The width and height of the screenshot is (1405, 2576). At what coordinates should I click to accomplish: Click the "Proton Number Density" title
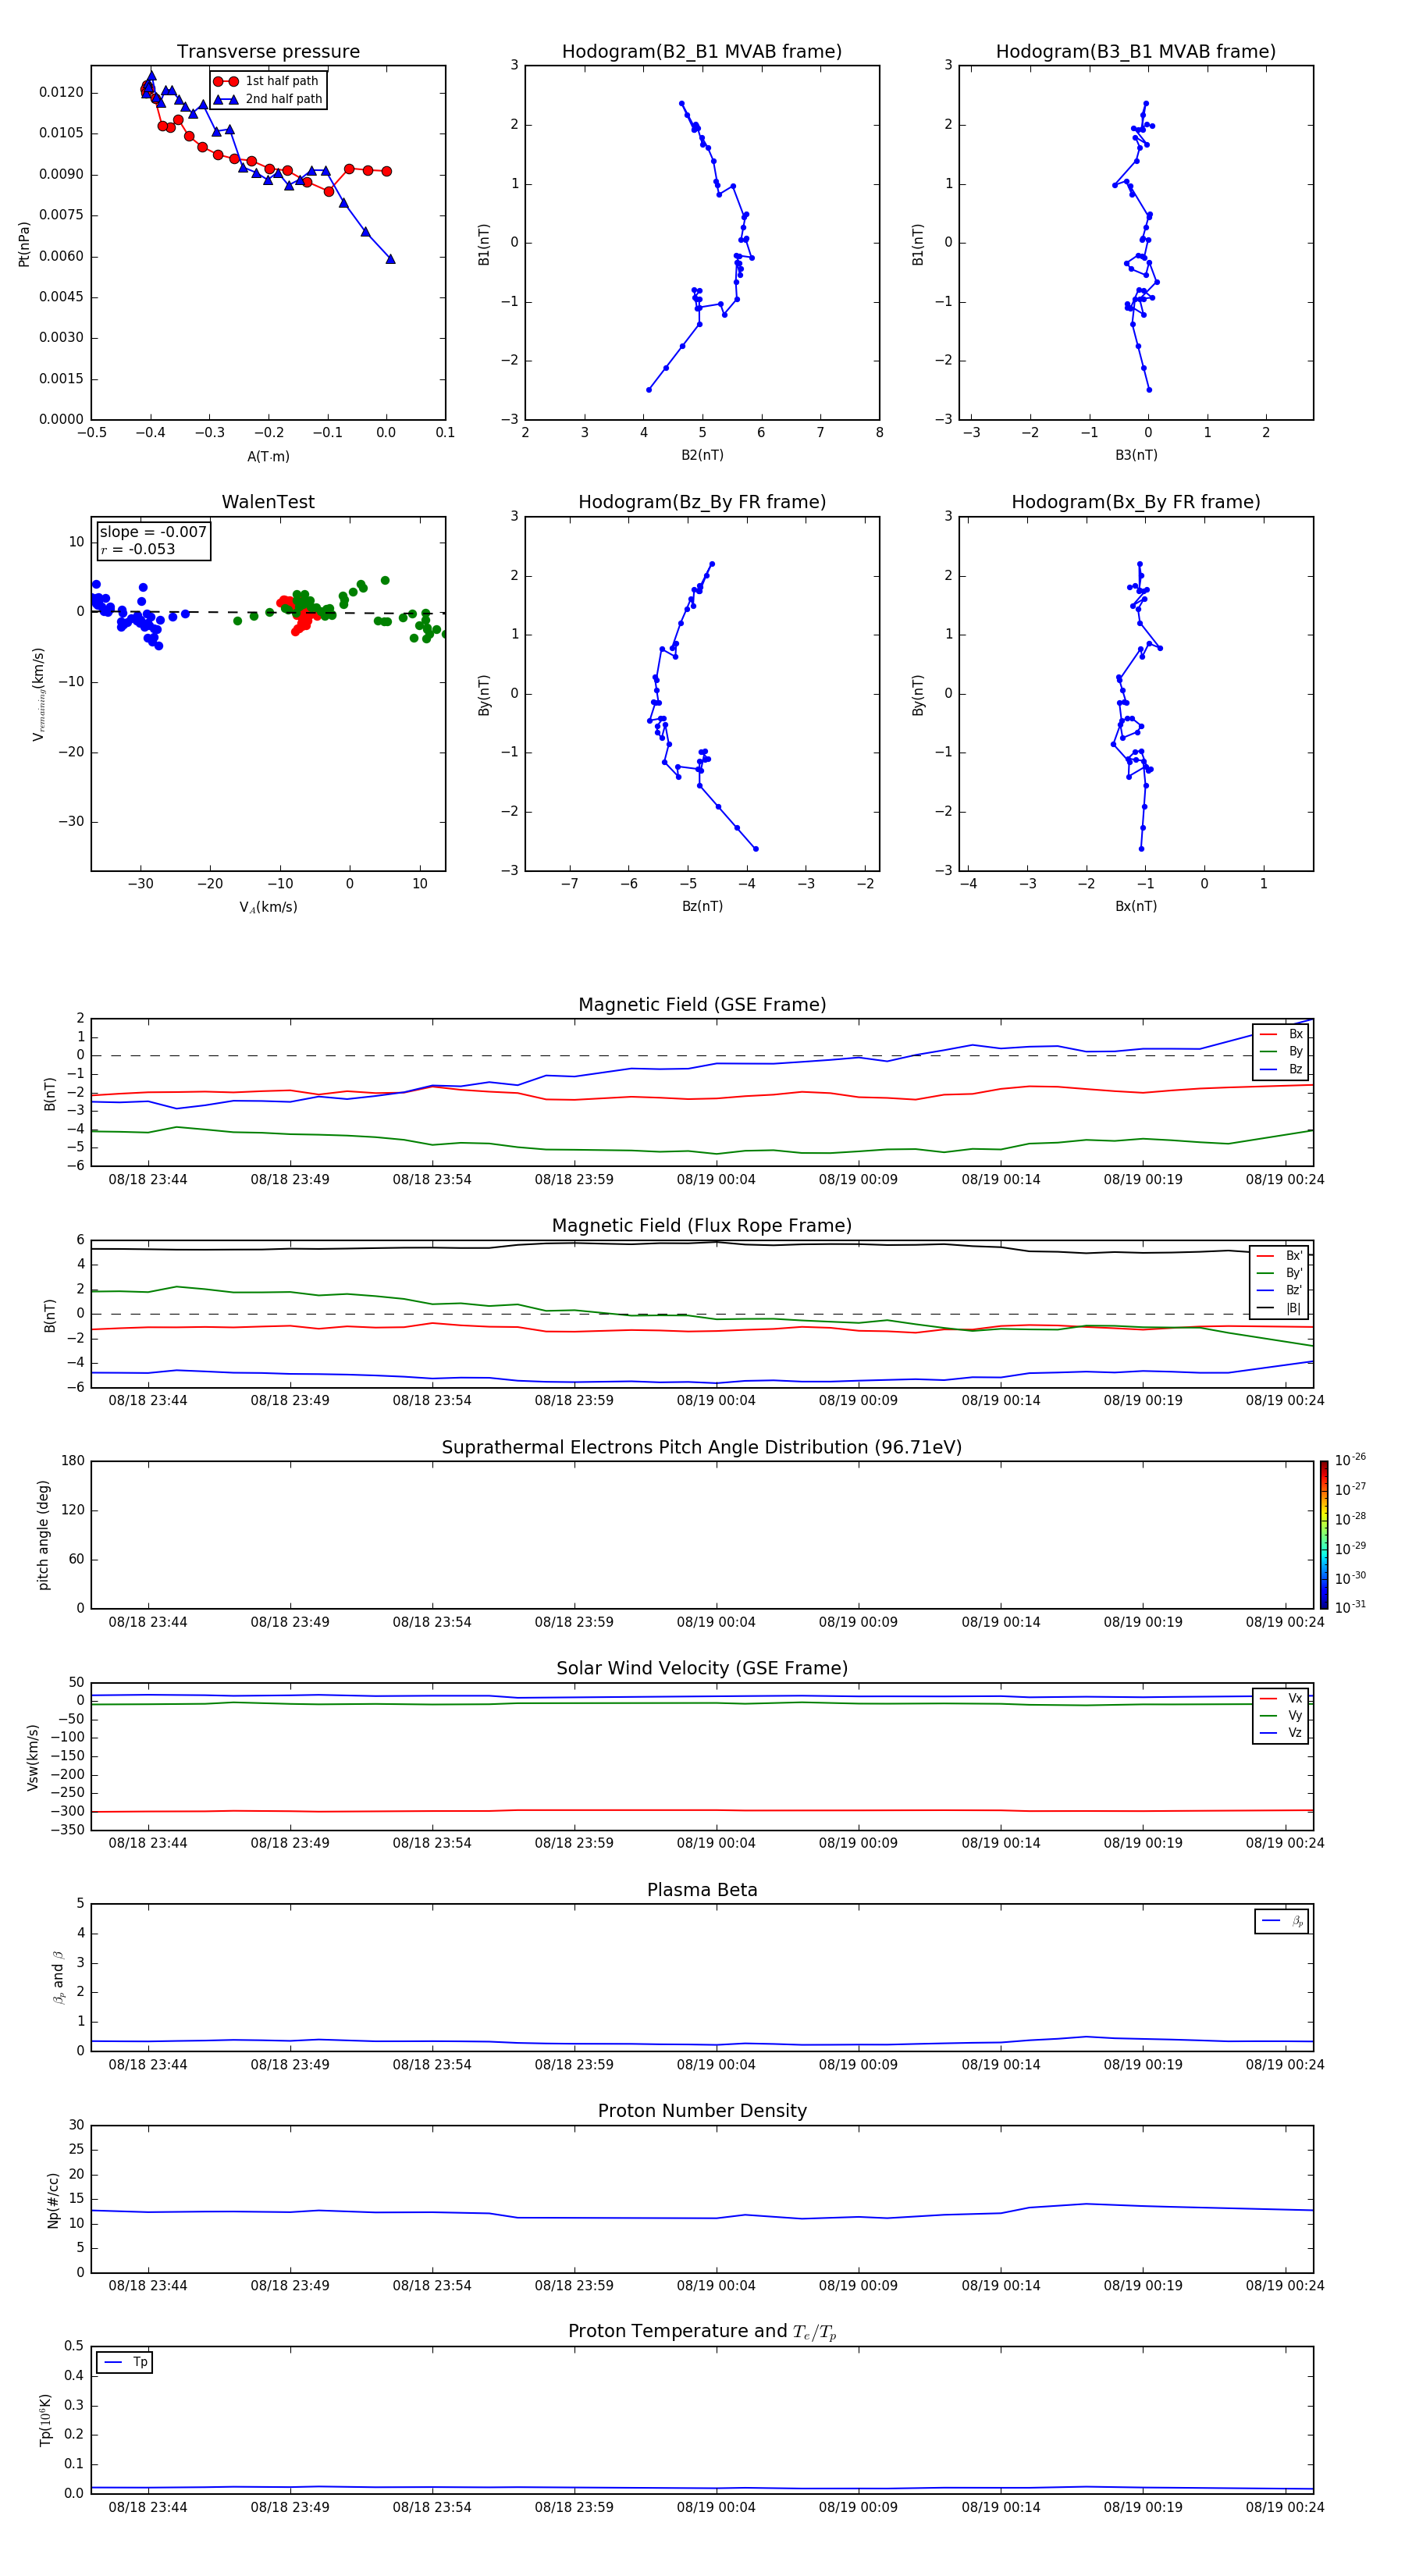click(702, 2111)
